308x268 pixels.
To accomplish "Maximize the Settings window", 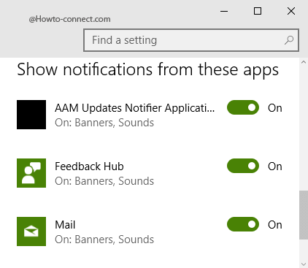I will [x=258, y=11].
